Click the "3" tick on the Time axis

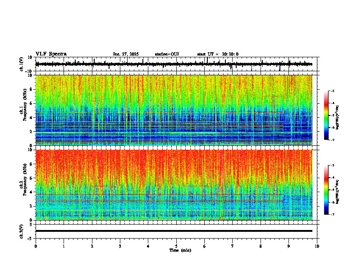click(120, 246)
